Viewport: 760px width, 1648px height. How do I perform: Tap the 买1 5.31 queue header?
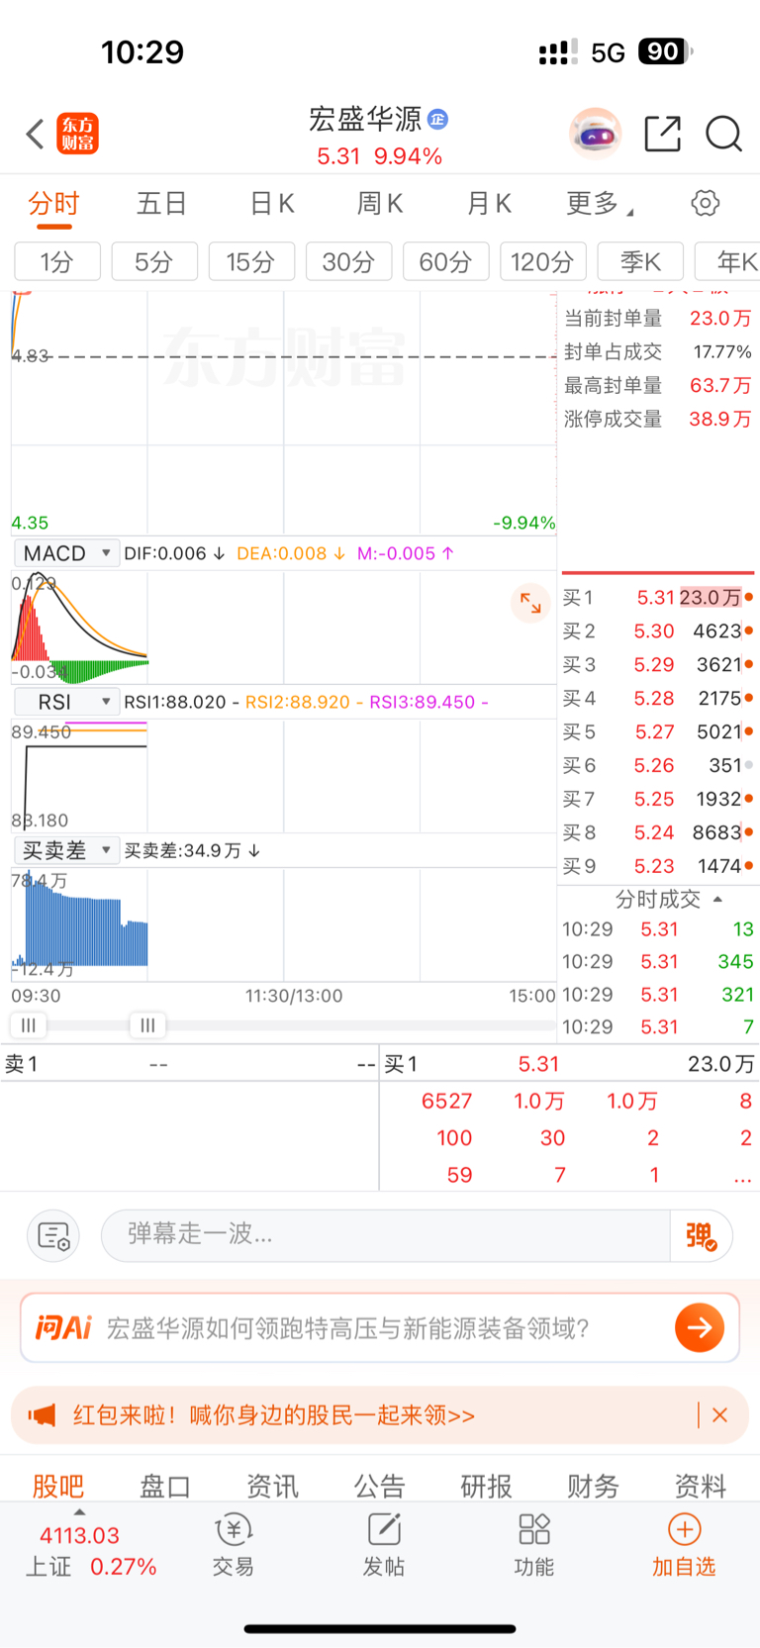point(569,1064)
